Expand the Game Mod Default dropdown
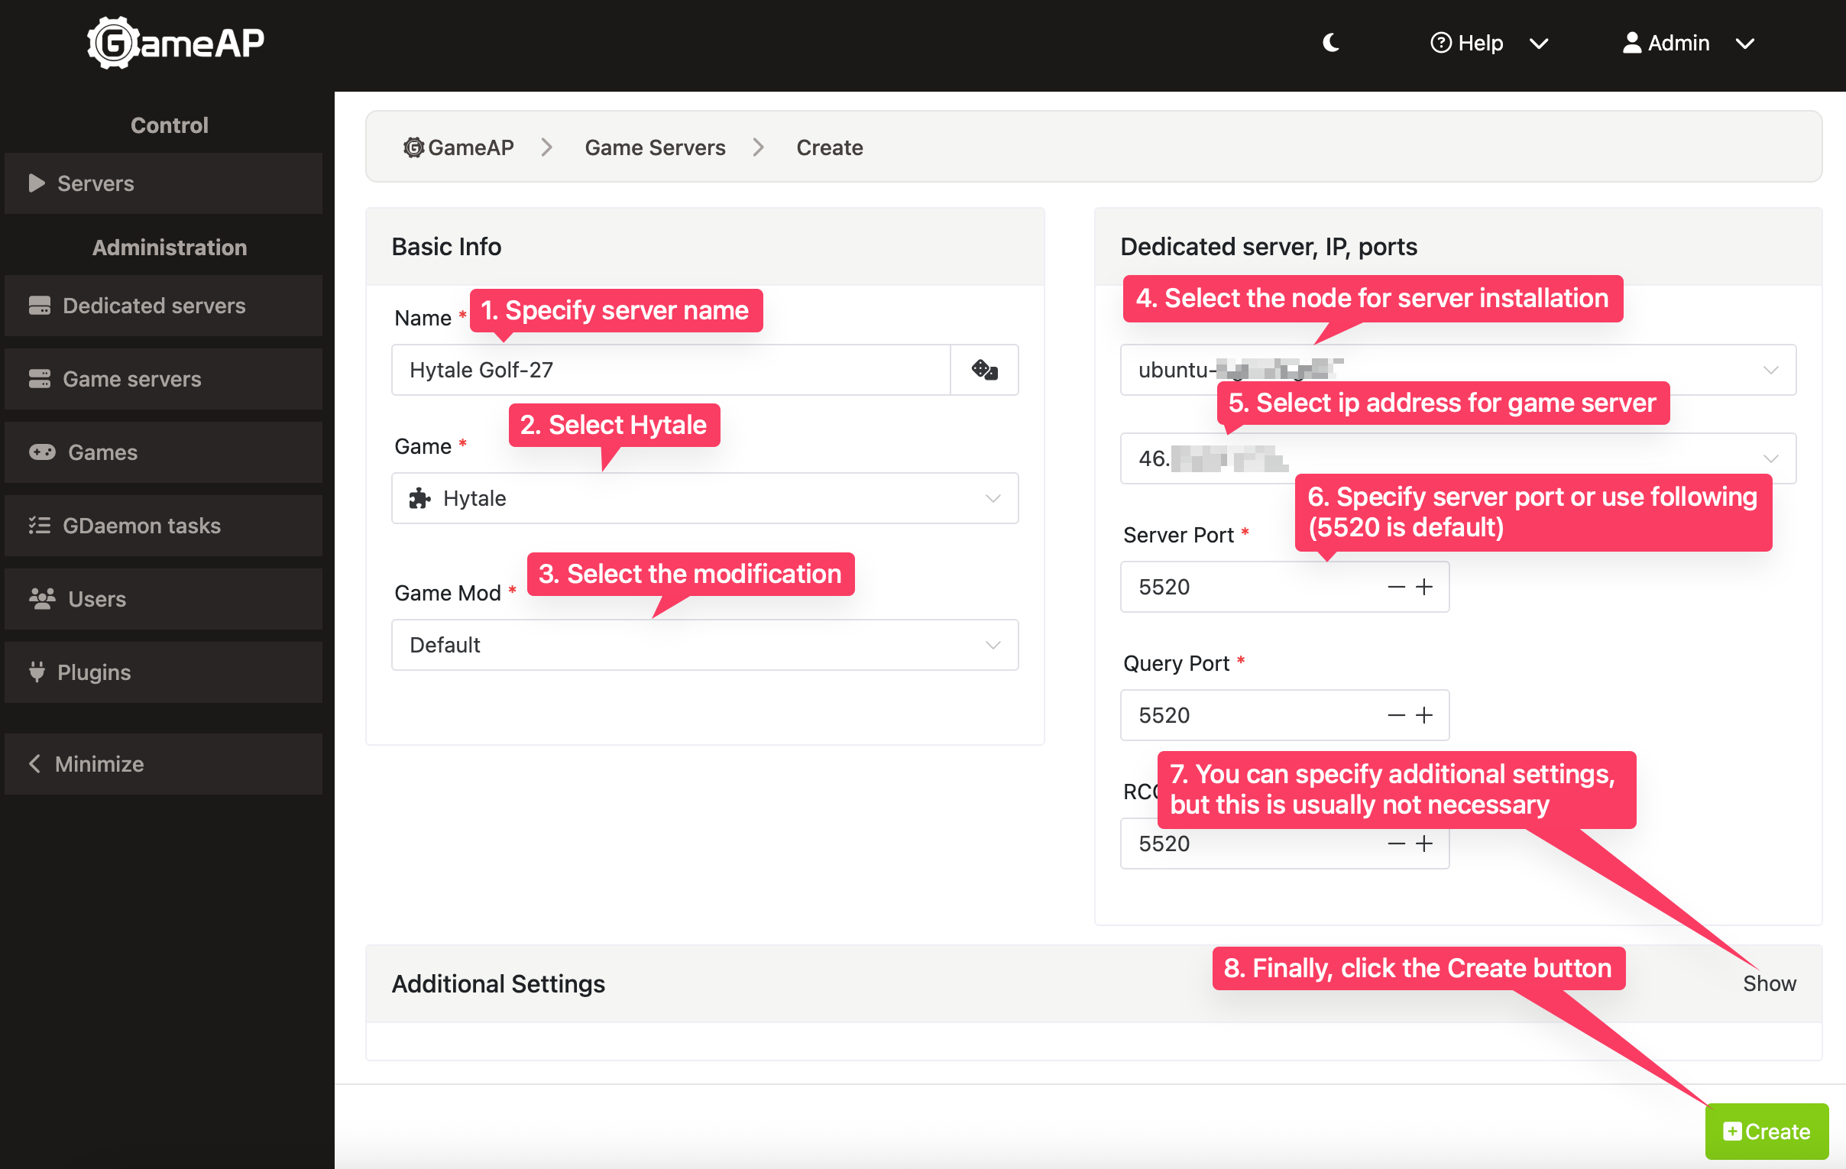Viewport: 1846px width, 1169px height. pyautogui.click(x=704, y=645)
